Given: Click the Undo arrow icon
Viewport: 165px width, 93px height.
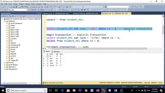Looking at the screenshot, I should coord(51,7).
